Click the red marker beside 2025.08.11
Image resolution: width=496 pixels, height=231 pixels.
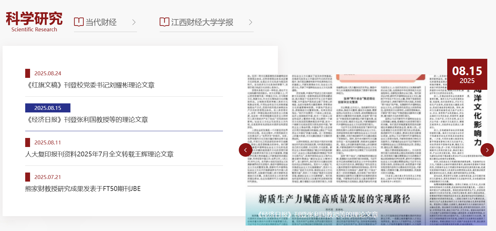(27, 142)
